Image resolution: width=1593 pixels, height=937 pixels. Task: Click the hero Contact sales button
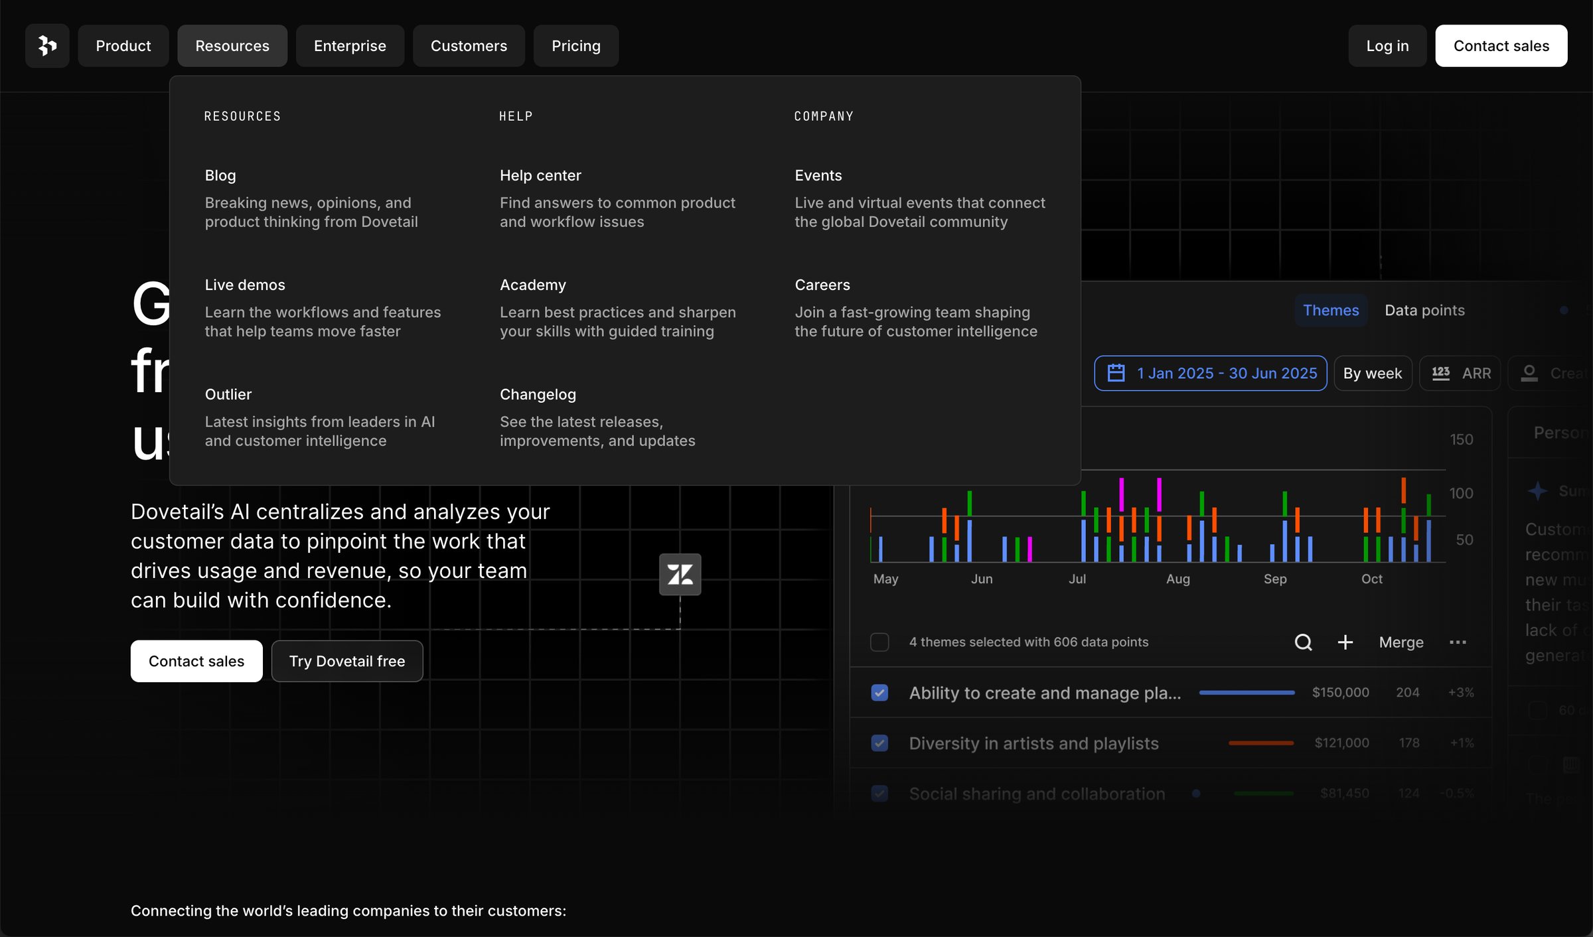(x=196, y=661)
